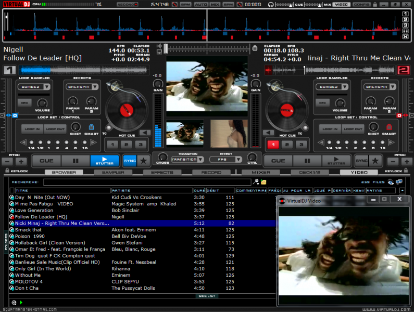414x312 pixels.
Task: Open the video Transition dropdown
Action: coord(187,159)
